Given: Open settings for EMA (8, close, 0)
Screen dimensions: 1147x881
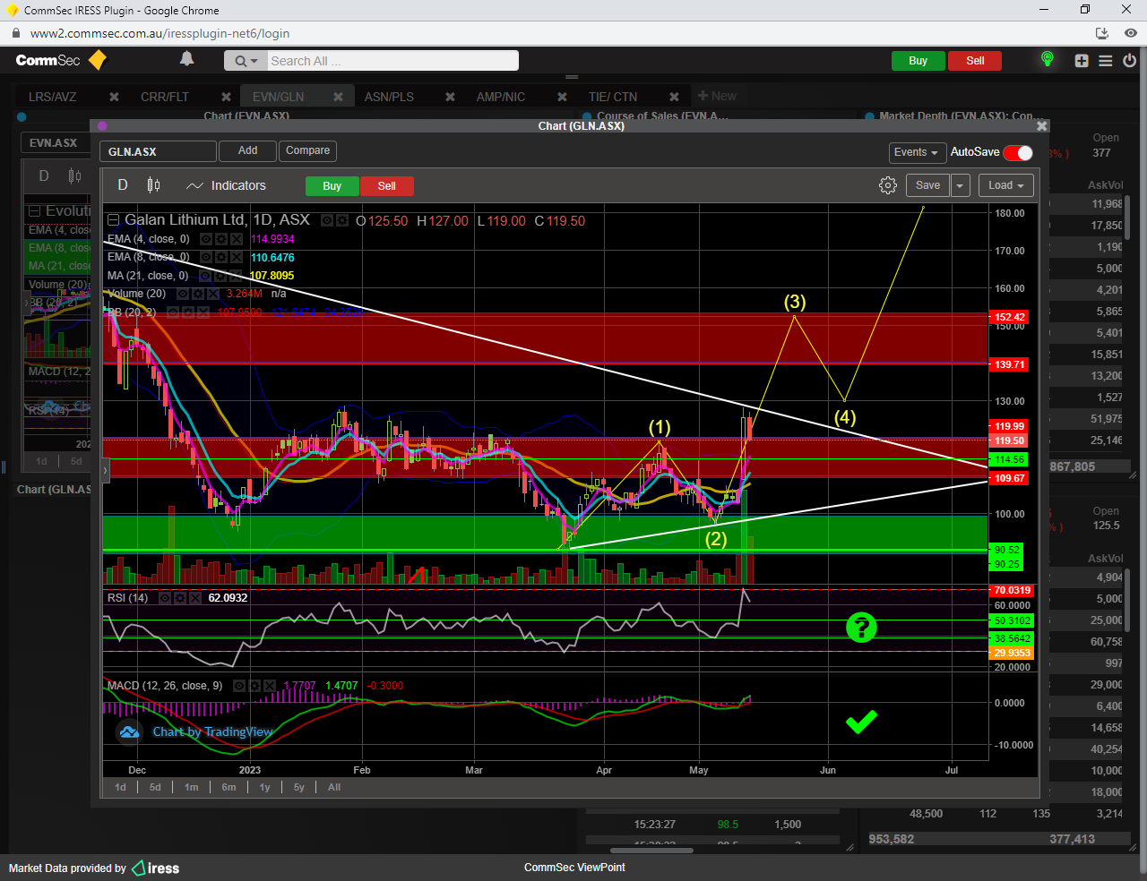Looking at the screenshot, I should click(x=221, y=258).
